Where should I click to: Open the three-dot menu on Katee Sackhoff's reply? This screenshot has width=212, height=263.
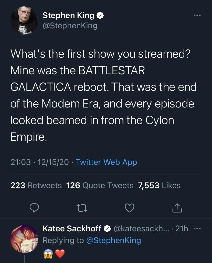(197, 229)
